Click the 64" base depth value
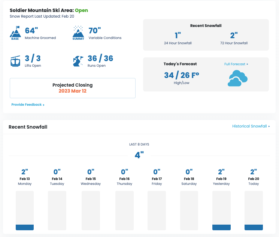 coord(31,30)
